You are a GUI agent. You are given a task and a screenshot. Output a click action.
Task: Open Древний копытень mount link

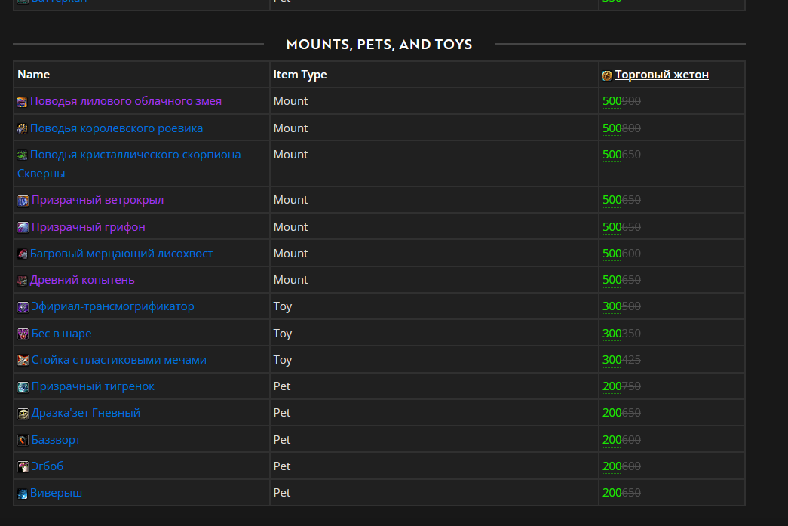tap(82, 280)
